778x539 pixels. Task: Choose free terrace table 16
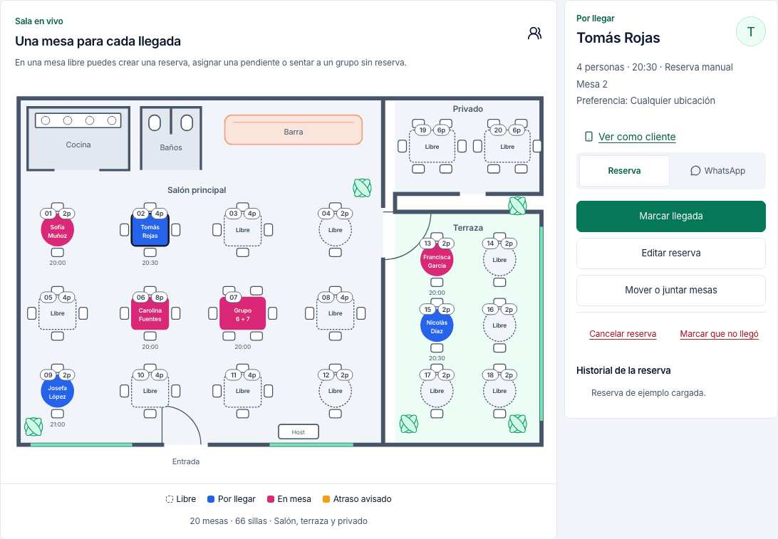click(x=499, y=326)
